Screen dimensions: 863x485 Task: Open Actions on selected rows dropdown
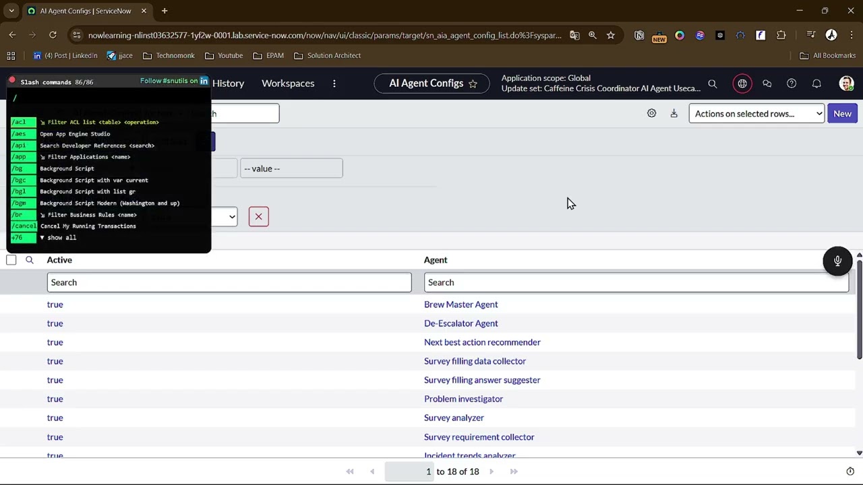pos(756,114)
